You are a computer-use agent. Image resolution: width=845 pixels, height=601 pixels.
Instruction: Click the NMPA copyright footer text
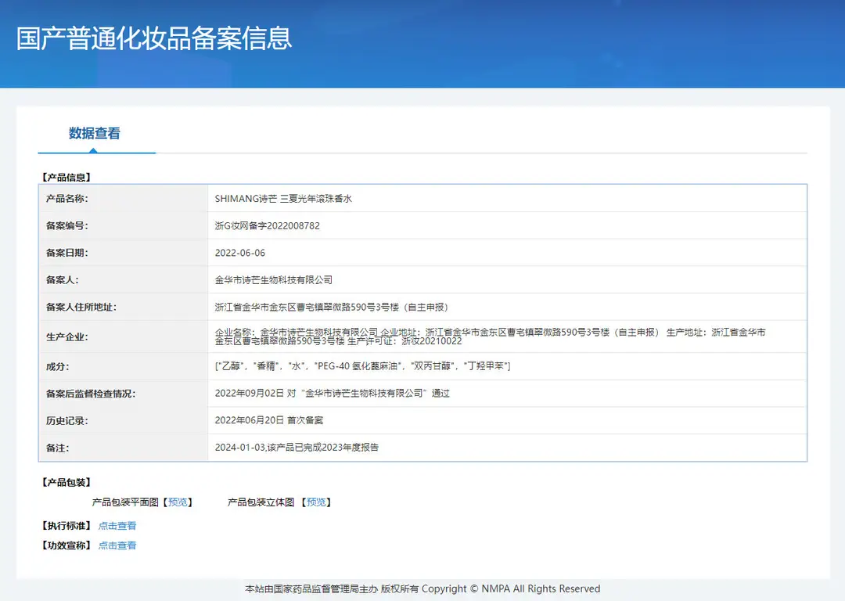click(422, 589)
